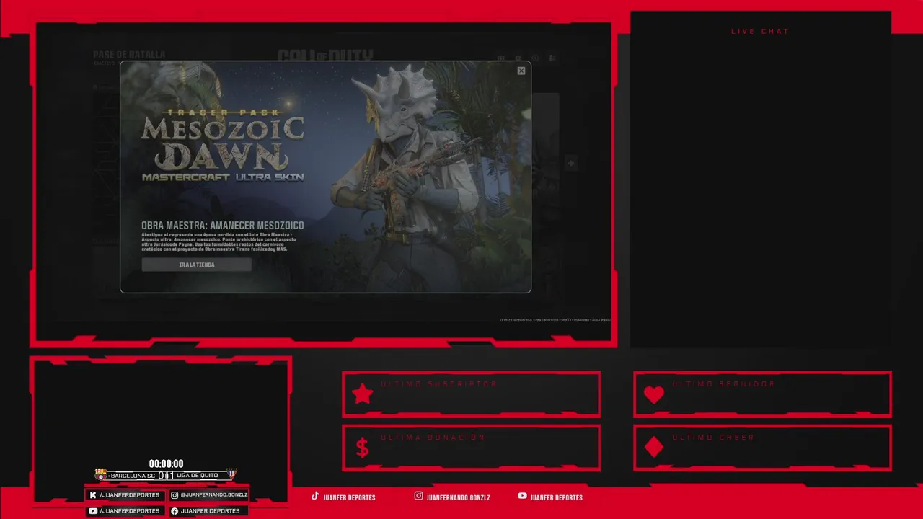Click the IR A LA TIENDA button
923x519 pixels.
(x=197, y=265)
